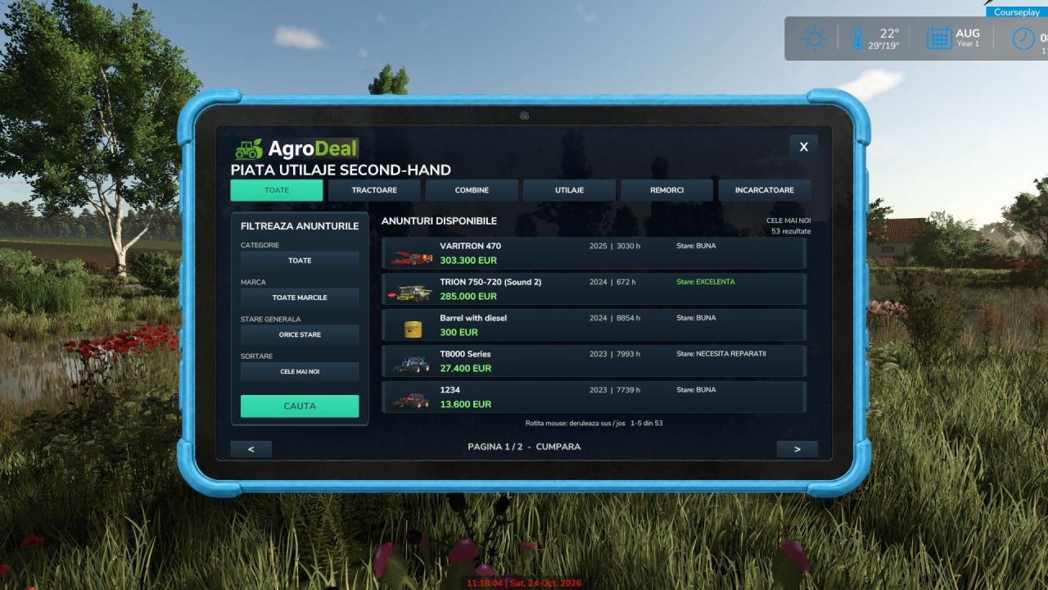The image size is (1048, 590).
Task: Open the COMBINE tab
Action: point(472,190)
